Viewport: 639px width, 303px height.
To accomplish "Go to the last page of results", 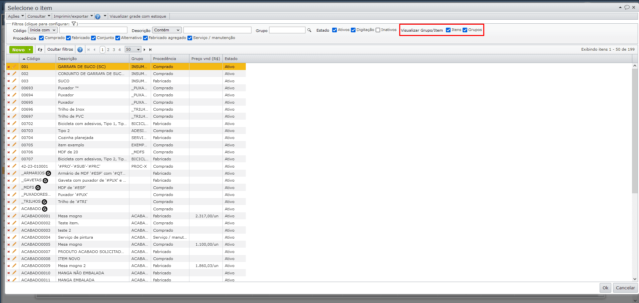I will pyautogui.click(x=150, y=50).
